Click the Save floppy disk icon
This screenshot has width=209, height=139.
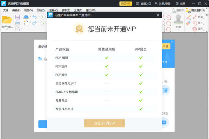[x=17, y=17]
